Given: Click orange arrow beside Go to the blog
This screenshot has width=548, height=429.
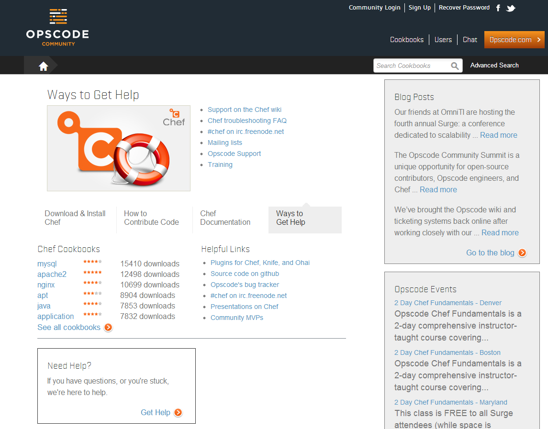Looking at the screenshot, I should point(522,253).
